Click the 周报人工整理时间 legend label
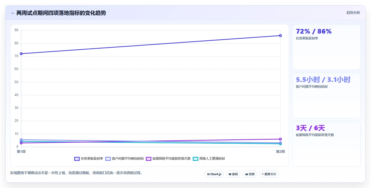 (x=212, y=159)
